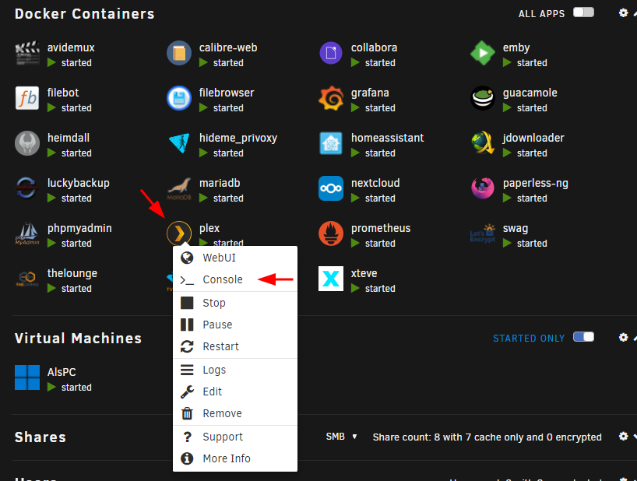Open the homeassistant container icon

(331, 143)
